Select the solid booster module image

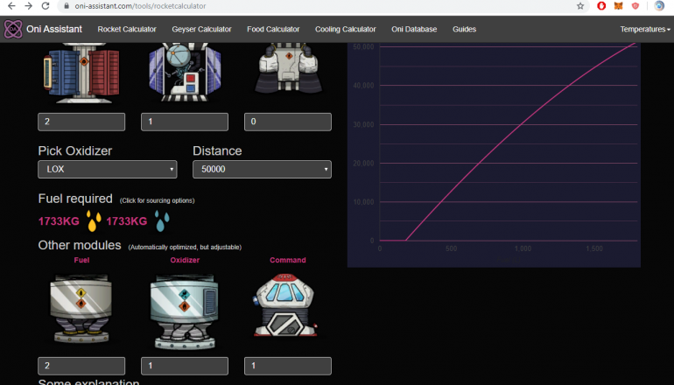coord(288,69)
